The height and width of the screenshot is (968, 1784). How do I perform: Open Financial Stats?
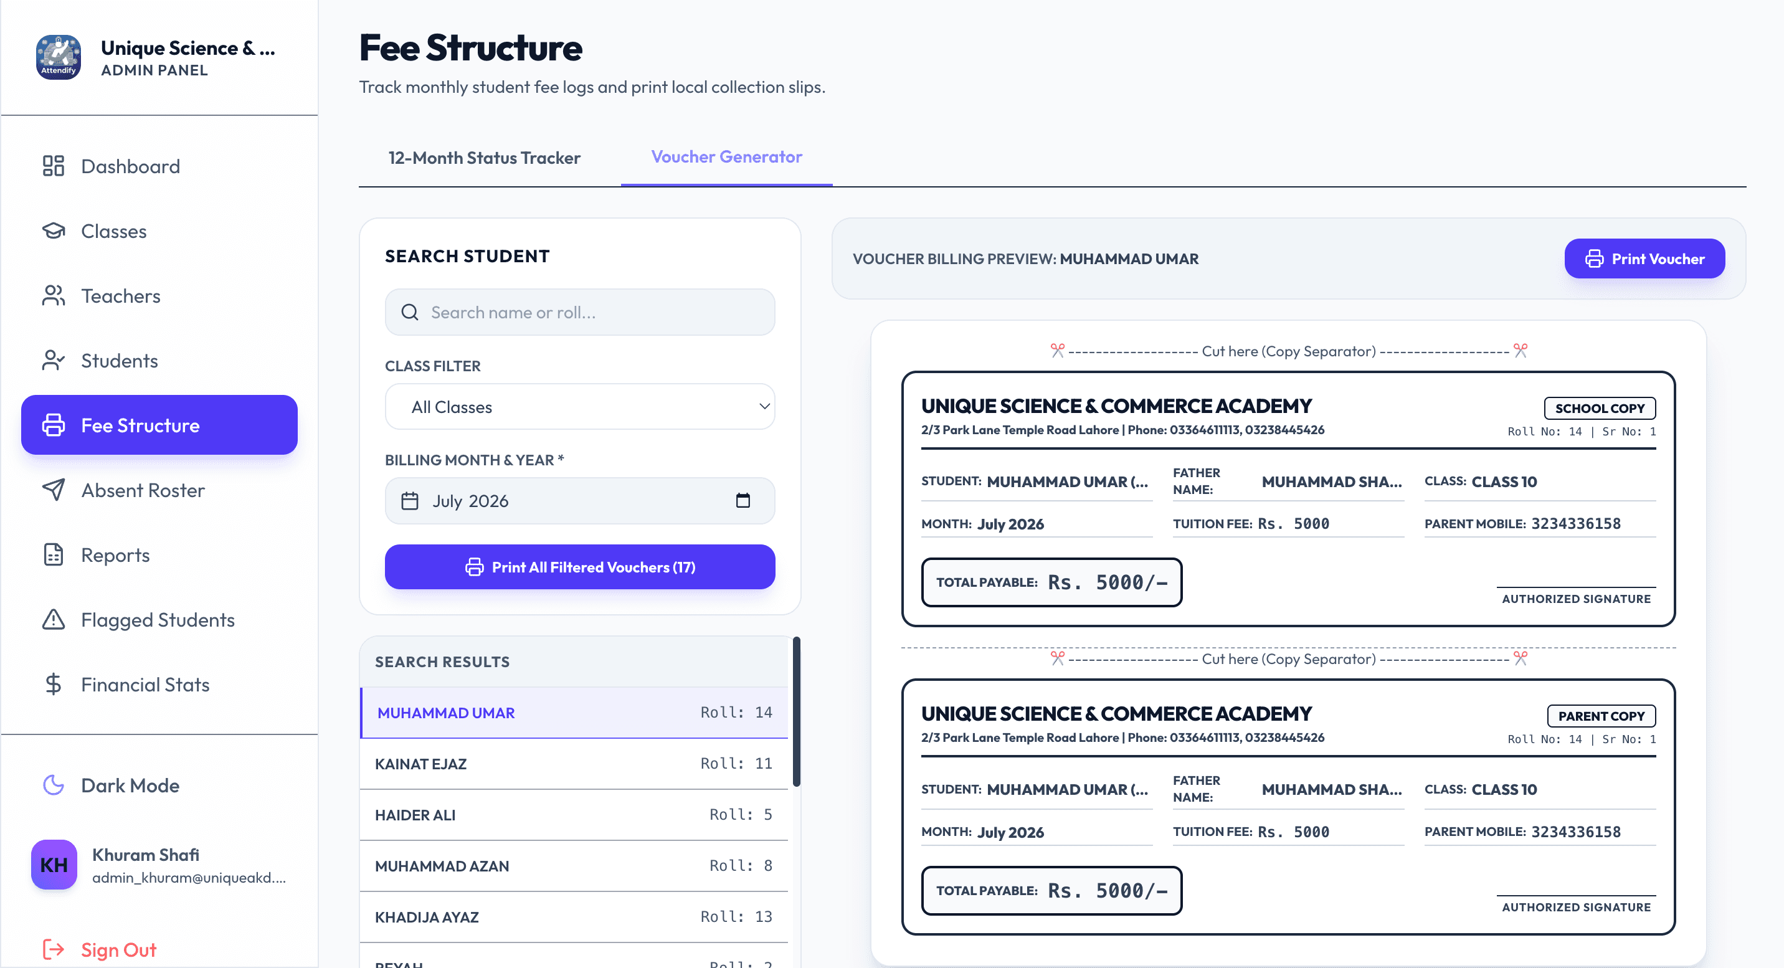point(159,684)
